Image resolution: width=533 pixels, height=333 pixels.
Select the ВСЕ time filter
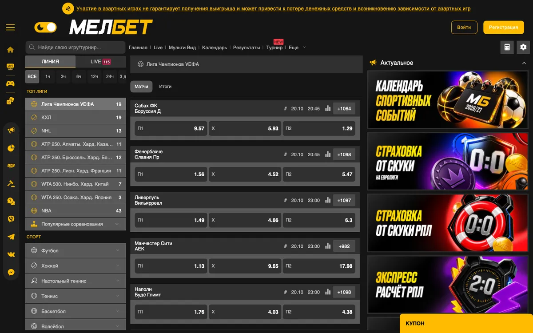pos(32,77)
